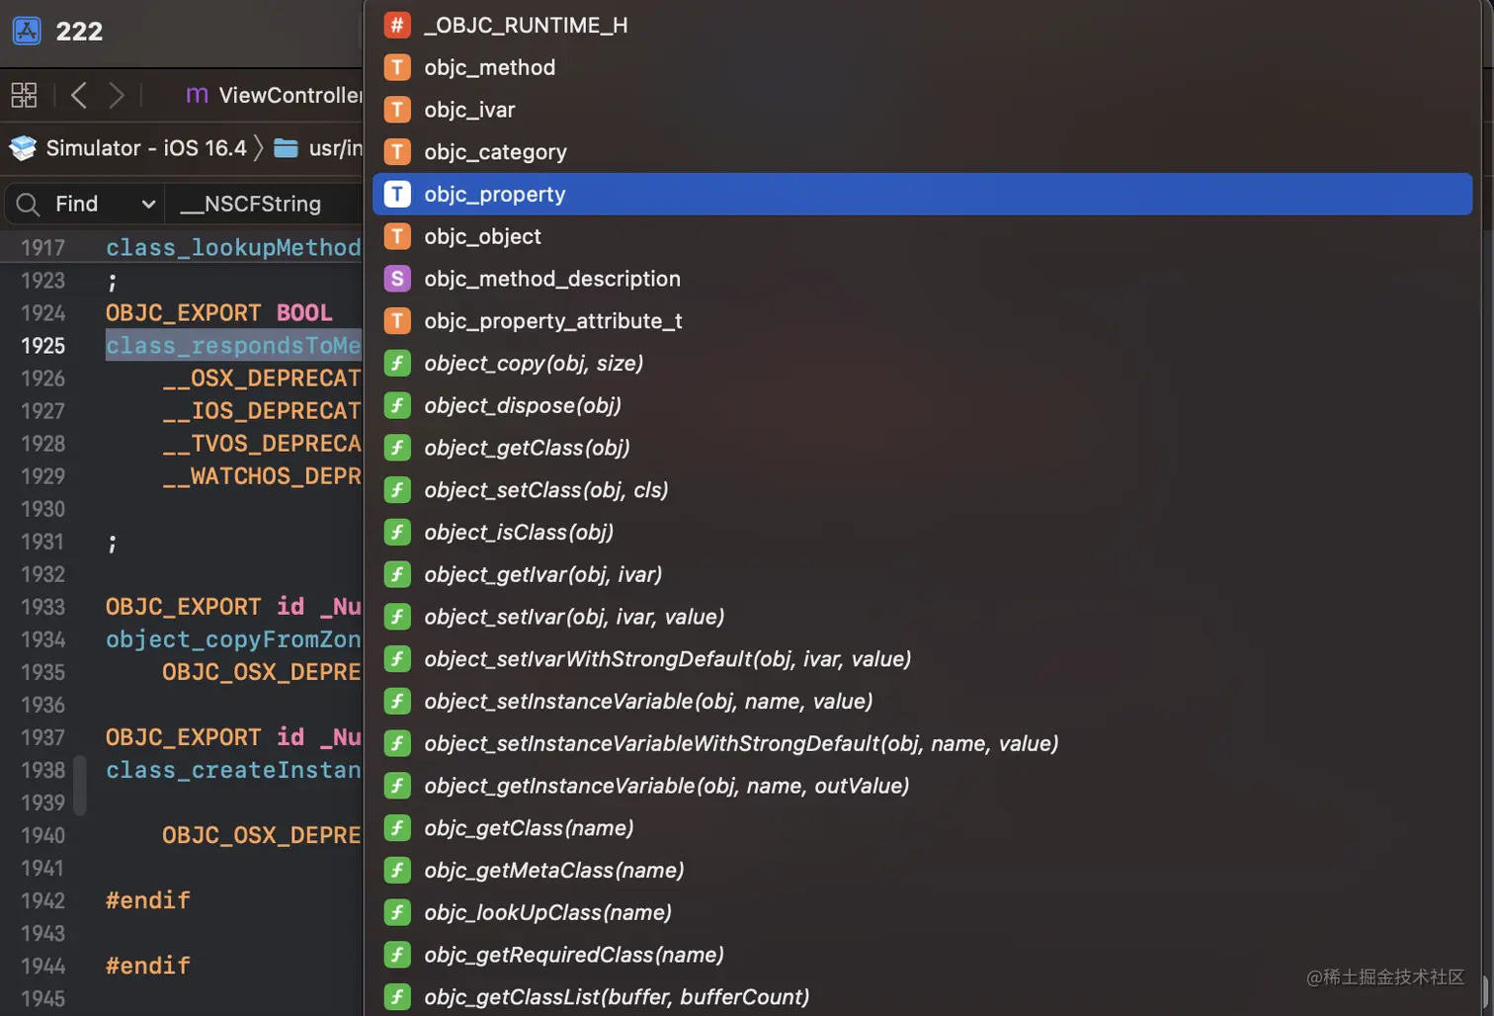The width and height of the screenshot is (1494, 1016).
Task: Click the find field containing __NSCFString
Action: [263, 204]
